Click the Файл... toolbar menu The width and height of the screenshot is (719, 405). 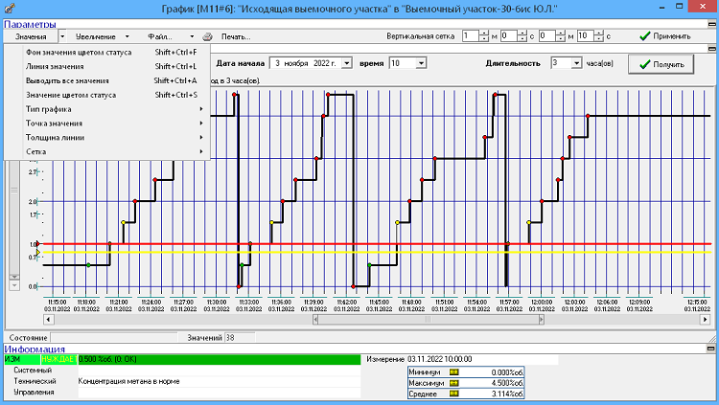[x=160, y=36]
